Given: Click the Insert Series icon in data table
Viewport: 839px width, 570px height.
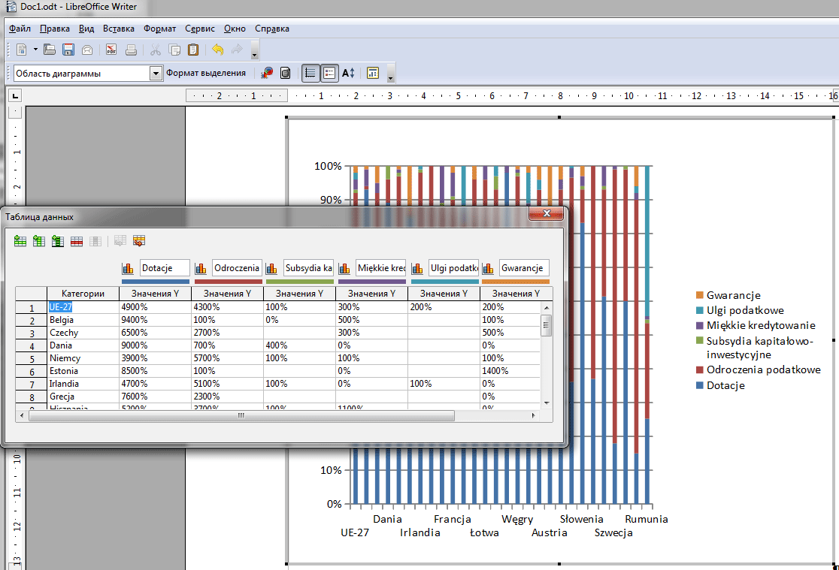Looking at the screenshot, I should pos(39,241).
